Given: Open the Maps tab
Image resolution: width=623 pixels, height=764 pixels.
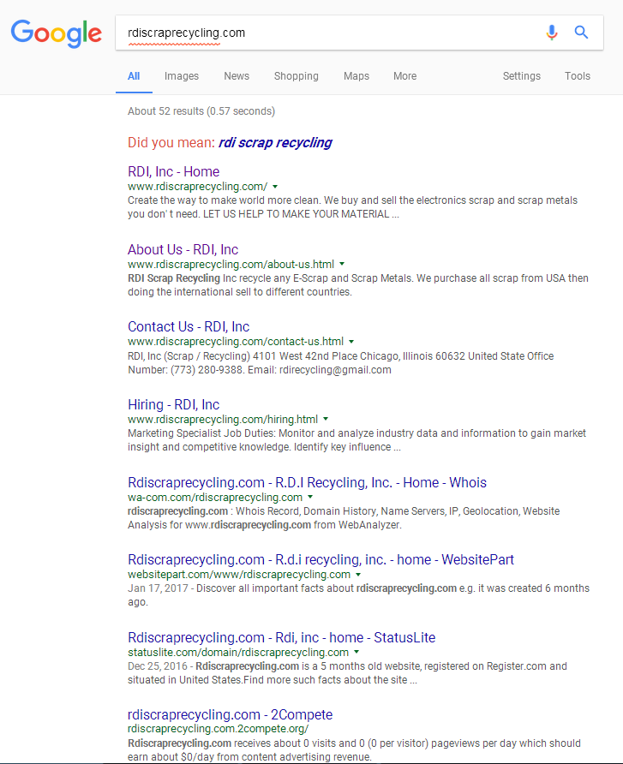Looking at the screenshot, I should point(356,76).
